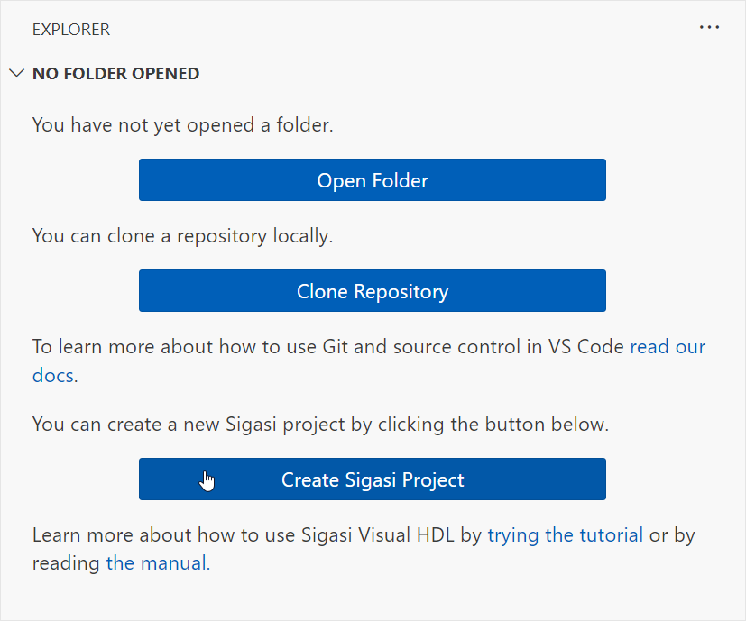Click the word 'reading' before the manual link
Image resolution: width=746 pixels, height=621 pixels.
coord(66,563)
